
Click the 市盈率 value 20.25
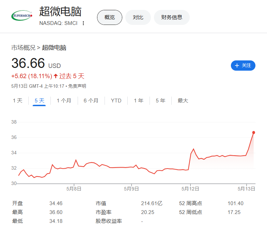147,212
